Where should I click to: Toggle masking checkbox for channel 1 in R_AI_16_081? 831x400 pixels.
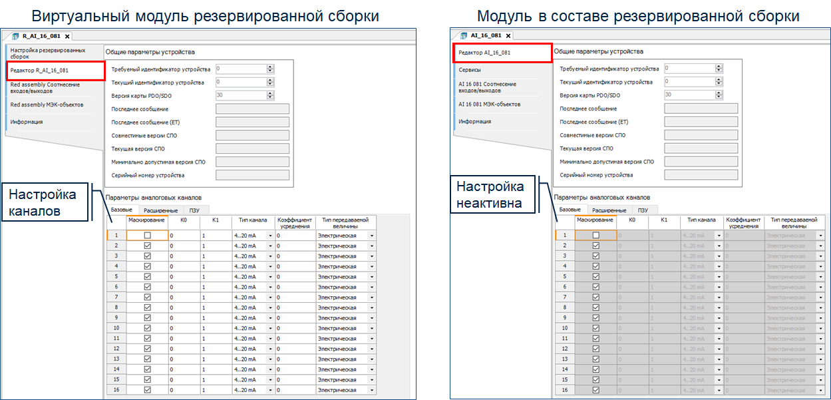click(x=147, y=235)
